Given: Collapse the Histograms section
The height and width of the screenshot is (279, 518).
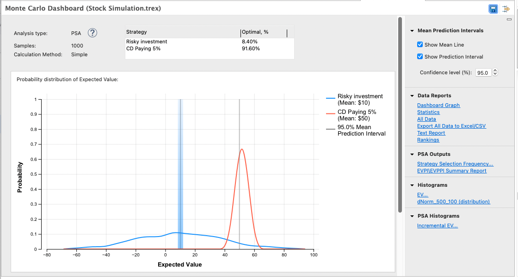Looking at the screenshot, I should click(x=412, y=185).
